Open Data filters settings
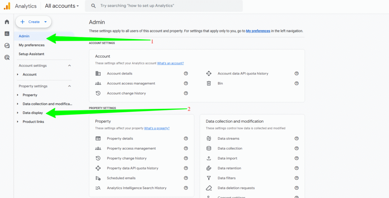 [x=226, y=178]
